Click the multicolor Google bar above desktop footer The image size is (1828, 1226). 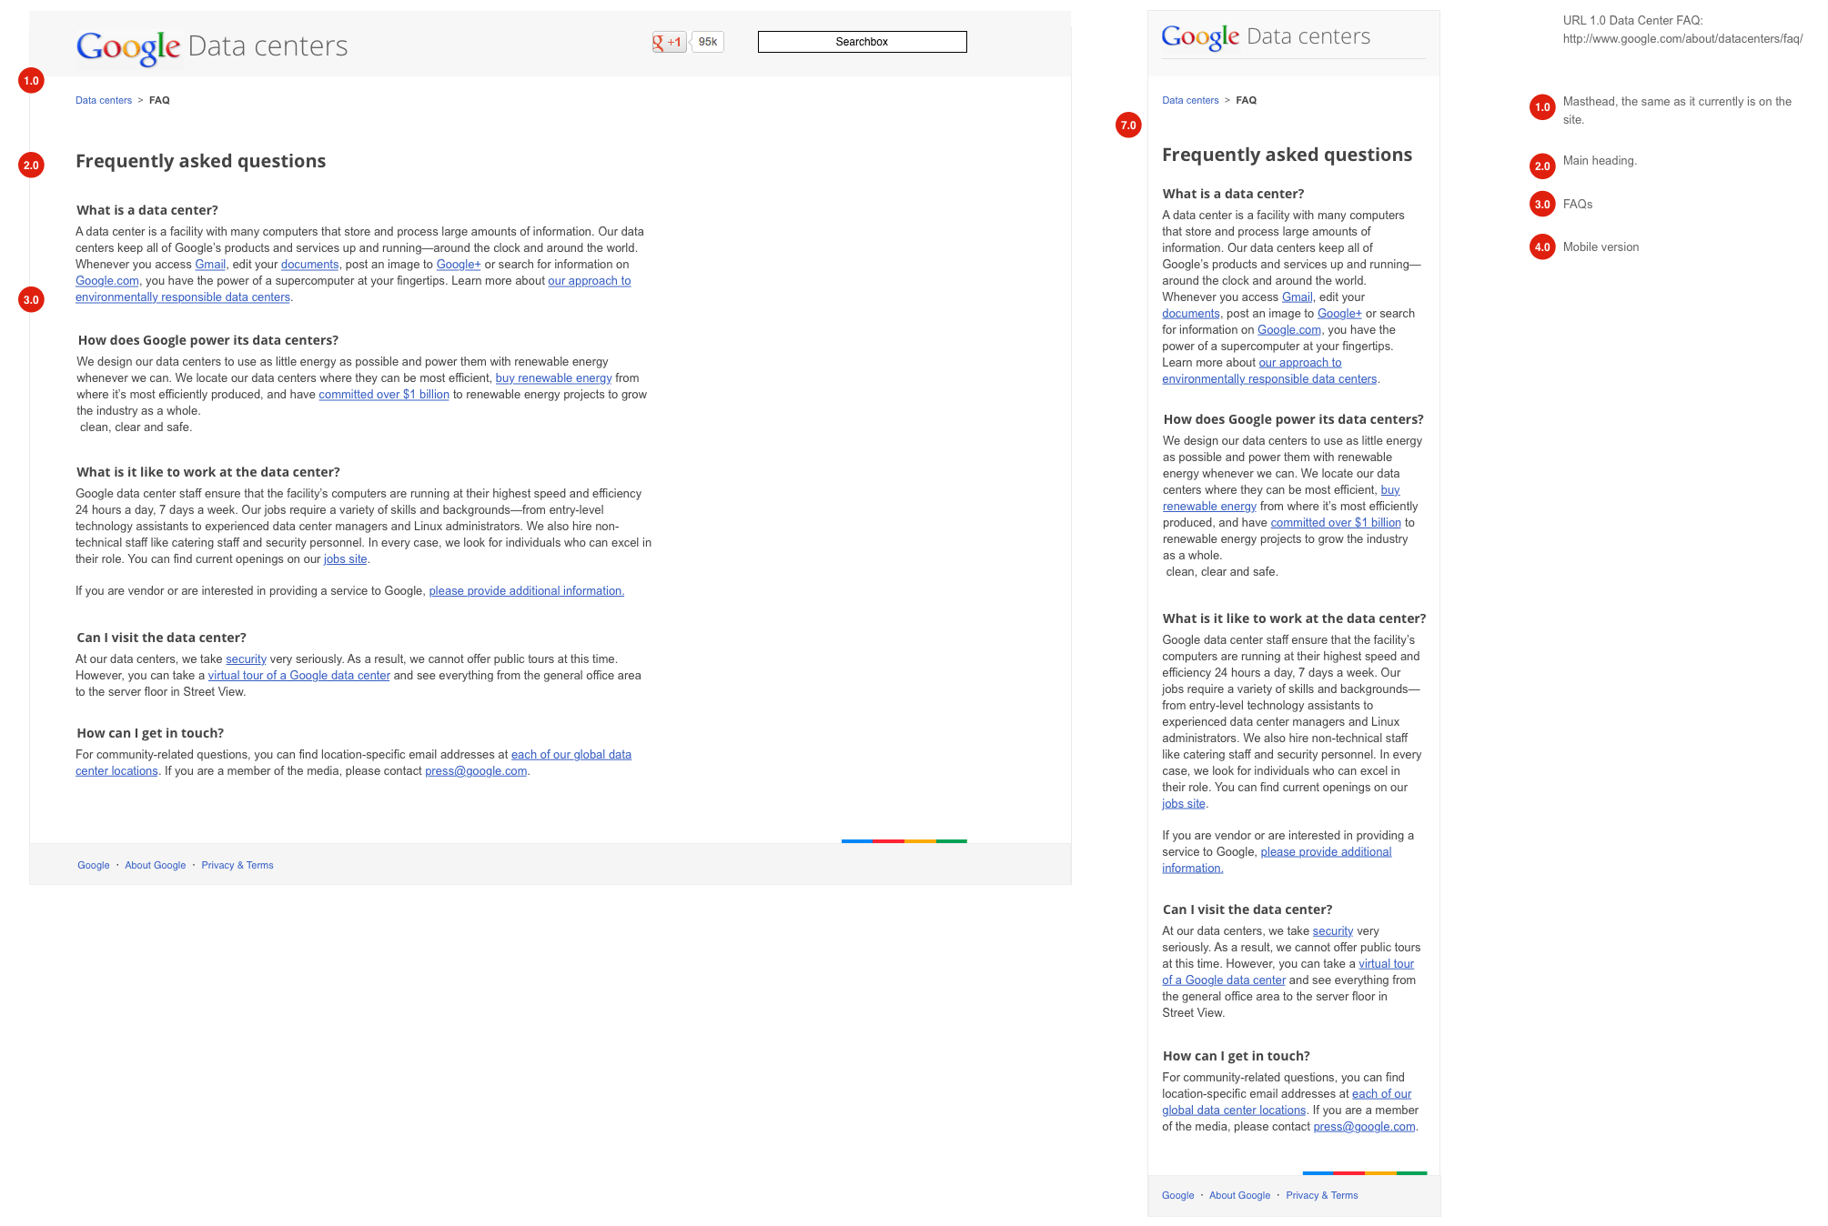(904, 841)
